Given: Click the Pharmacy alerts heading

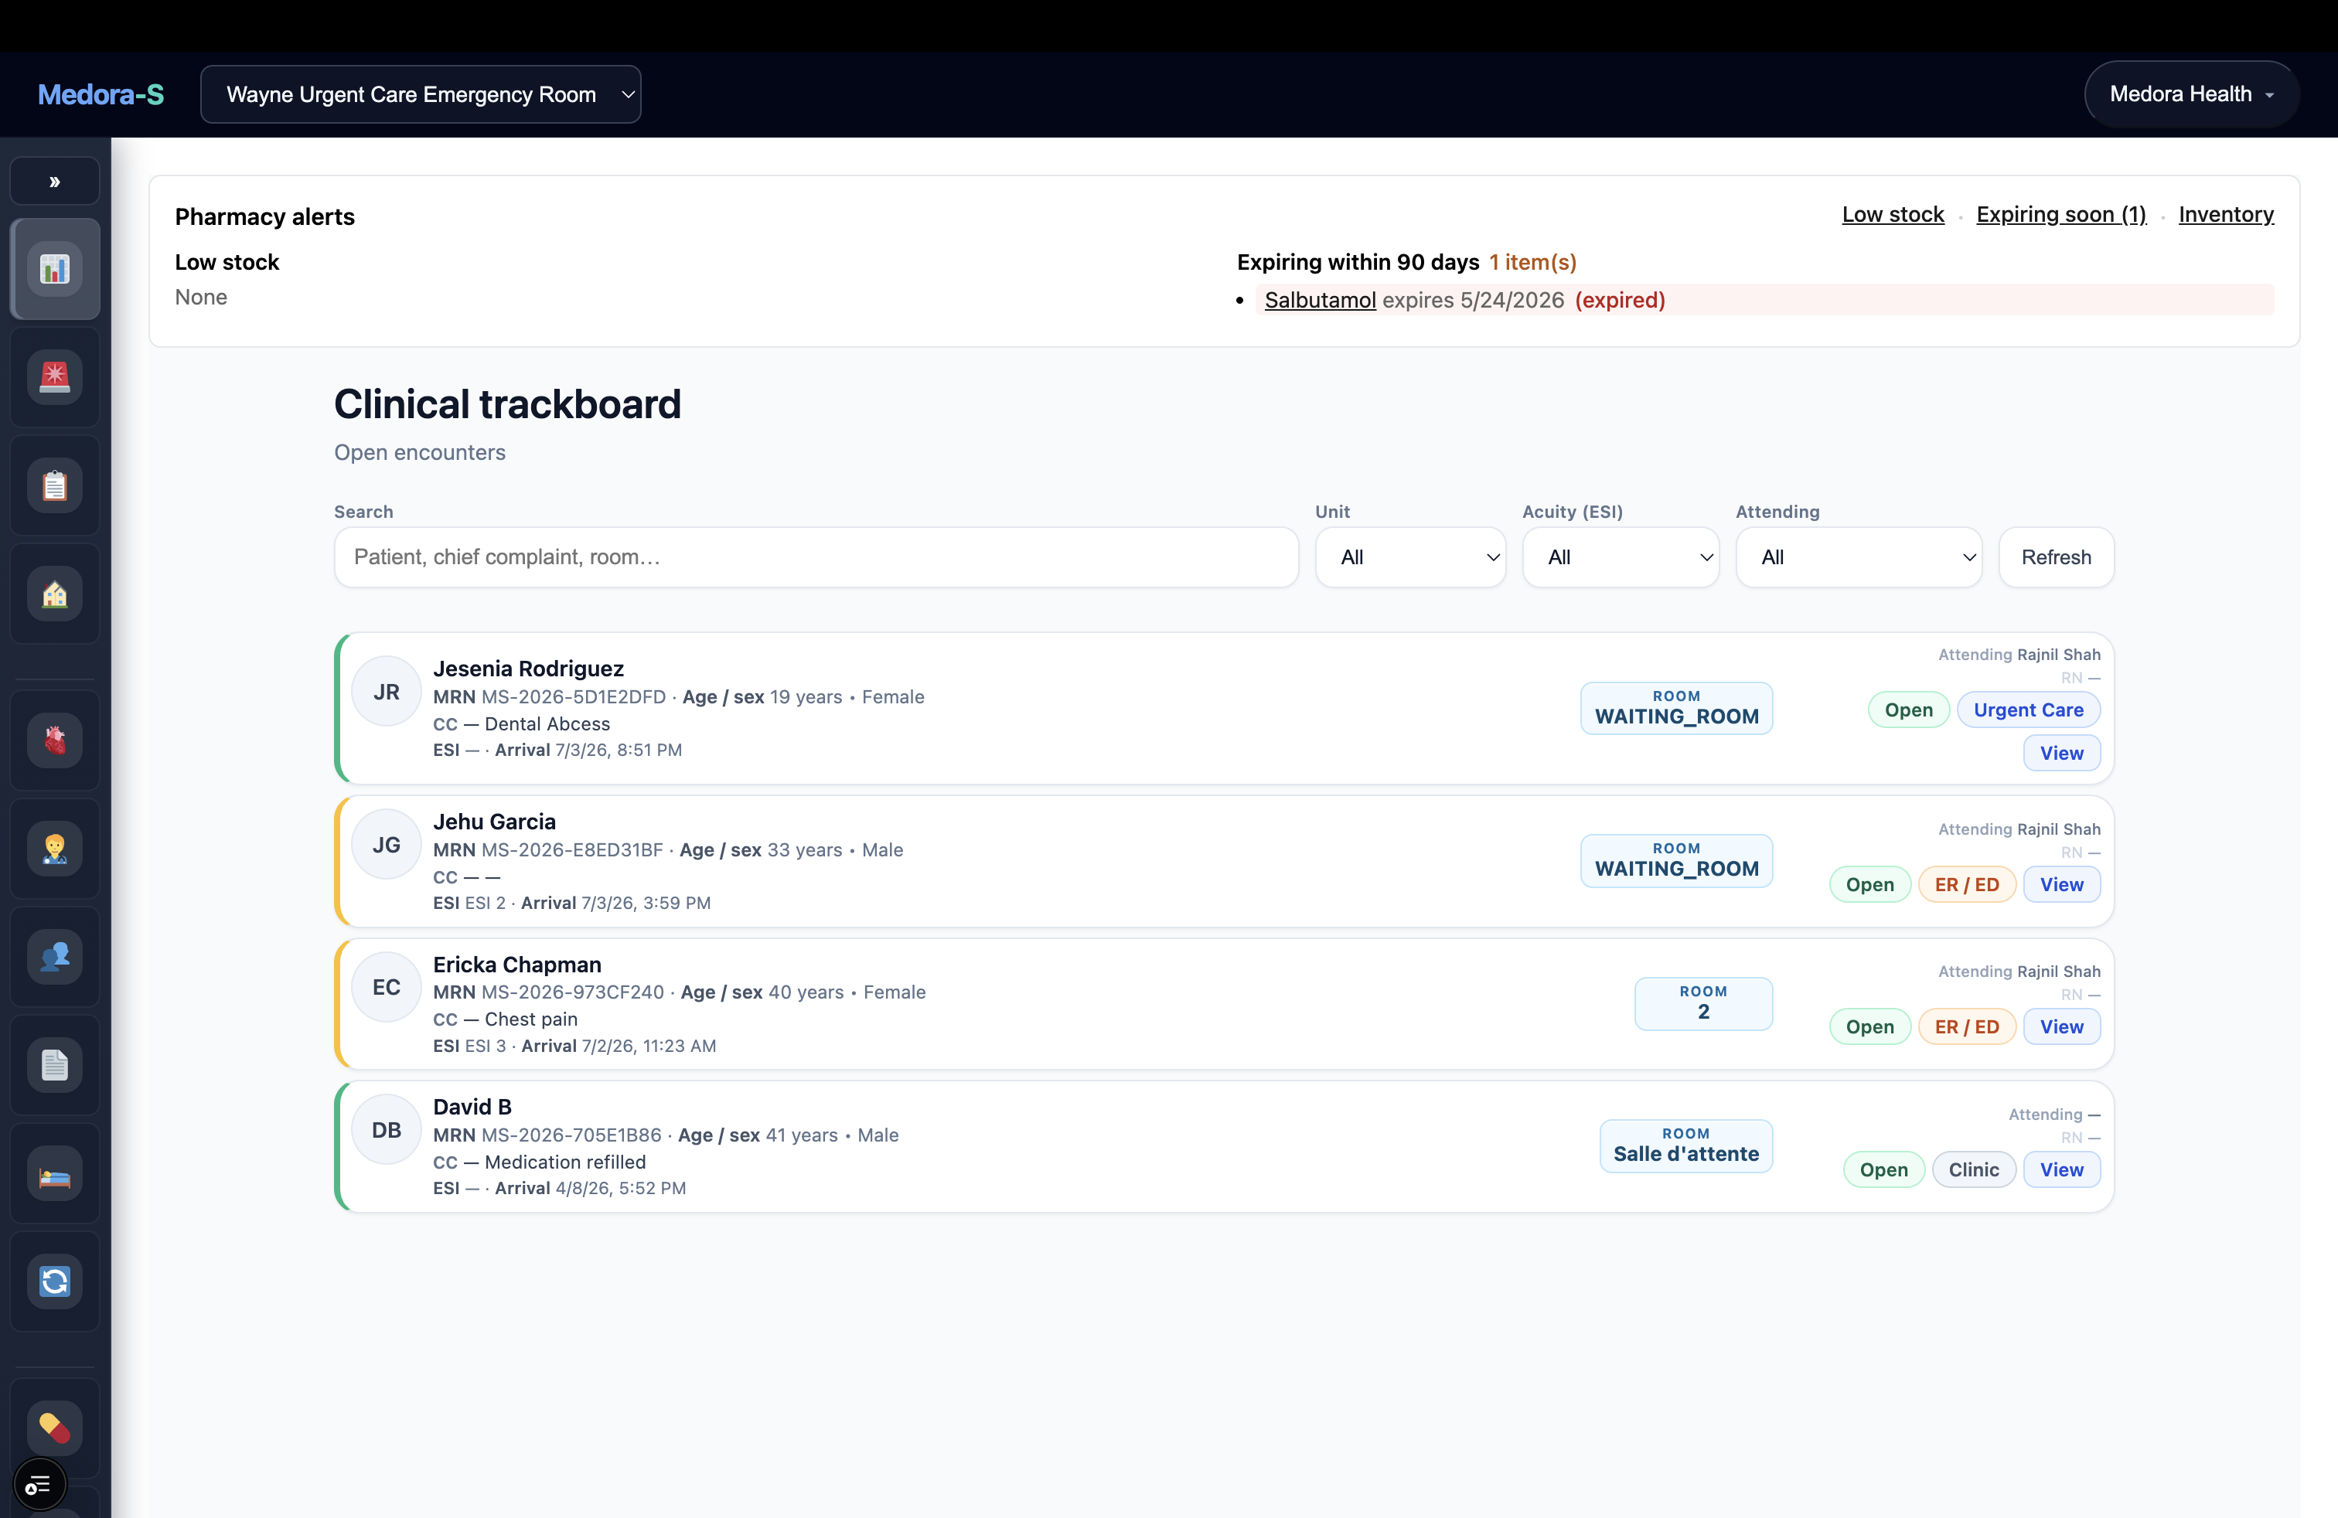Looking at the screenshot, I should click(x=264, y=217).
